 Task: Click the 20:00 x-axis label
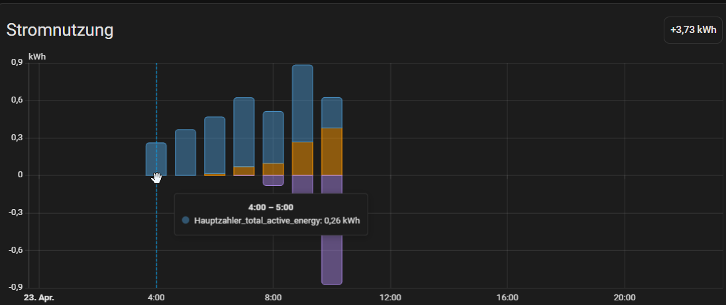(624, 298)
